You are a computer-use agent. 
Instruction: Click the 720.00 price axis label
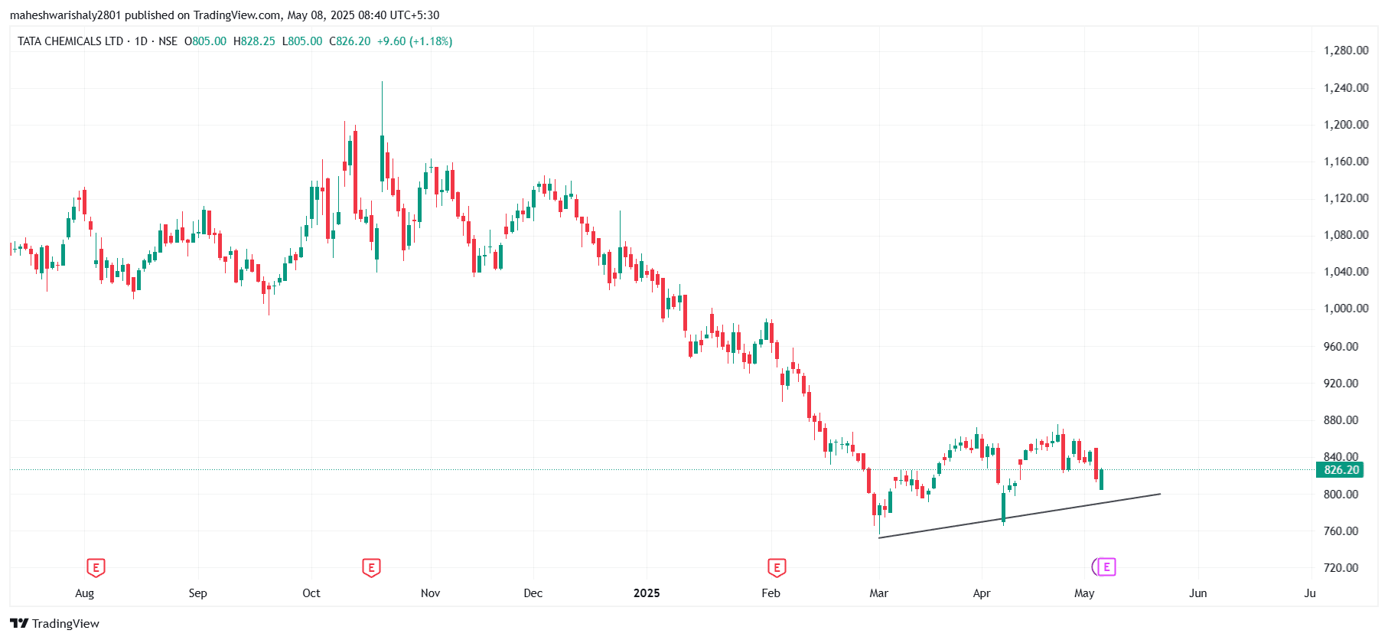(x=1341, y=568)
